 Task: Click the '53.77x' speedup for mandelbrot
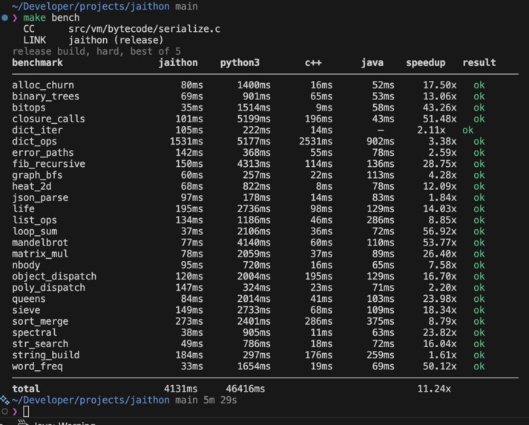click(439, 243)
